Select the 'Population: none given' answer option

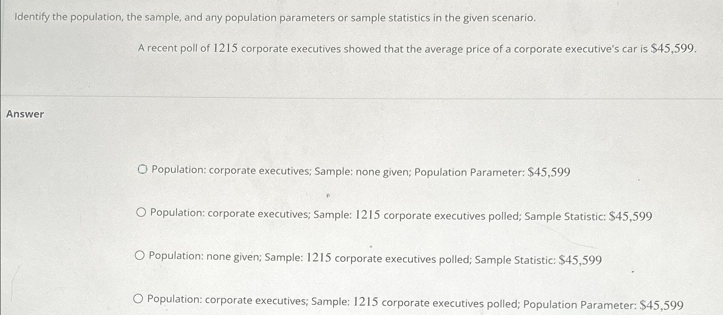[139, 255]
